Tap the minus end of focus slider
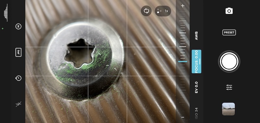 [183, 117]
